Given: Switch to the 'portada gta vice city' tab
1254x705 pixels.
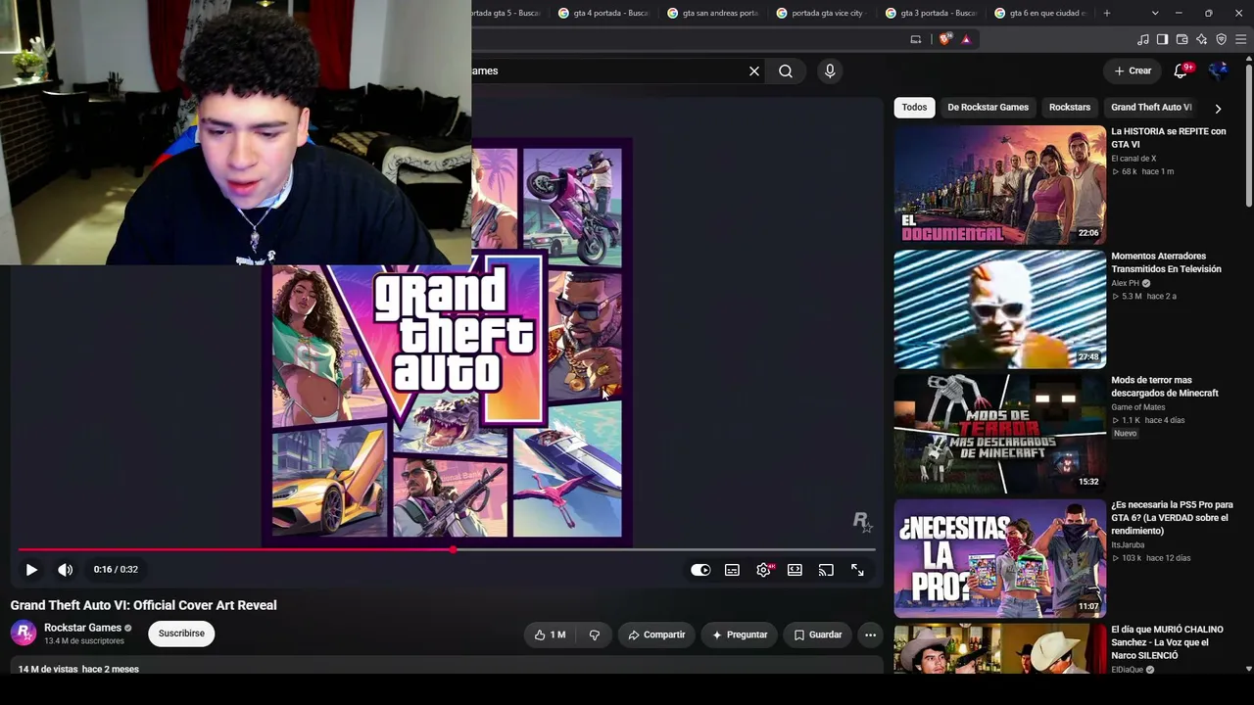Looking at the screenshot, I should [821, 13].
